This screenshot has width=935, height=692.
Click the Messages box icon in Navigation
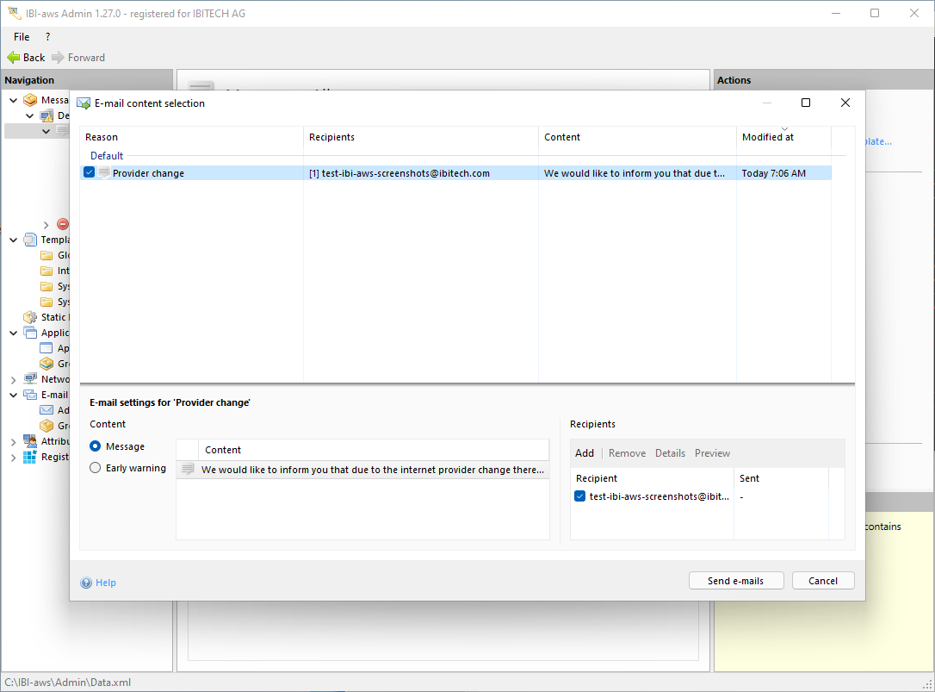[30, 100]
